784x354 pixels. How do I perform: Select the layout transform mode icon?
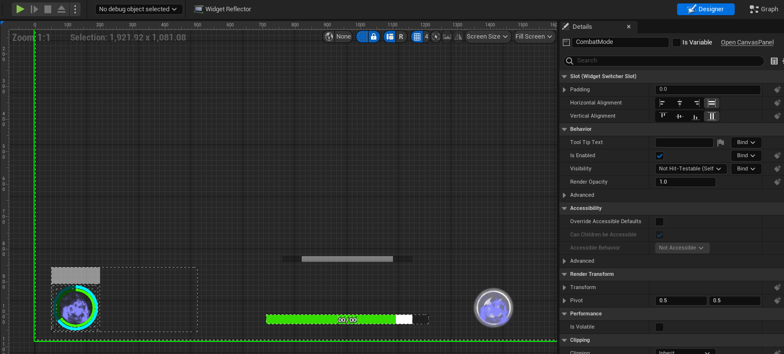(390, 37)
